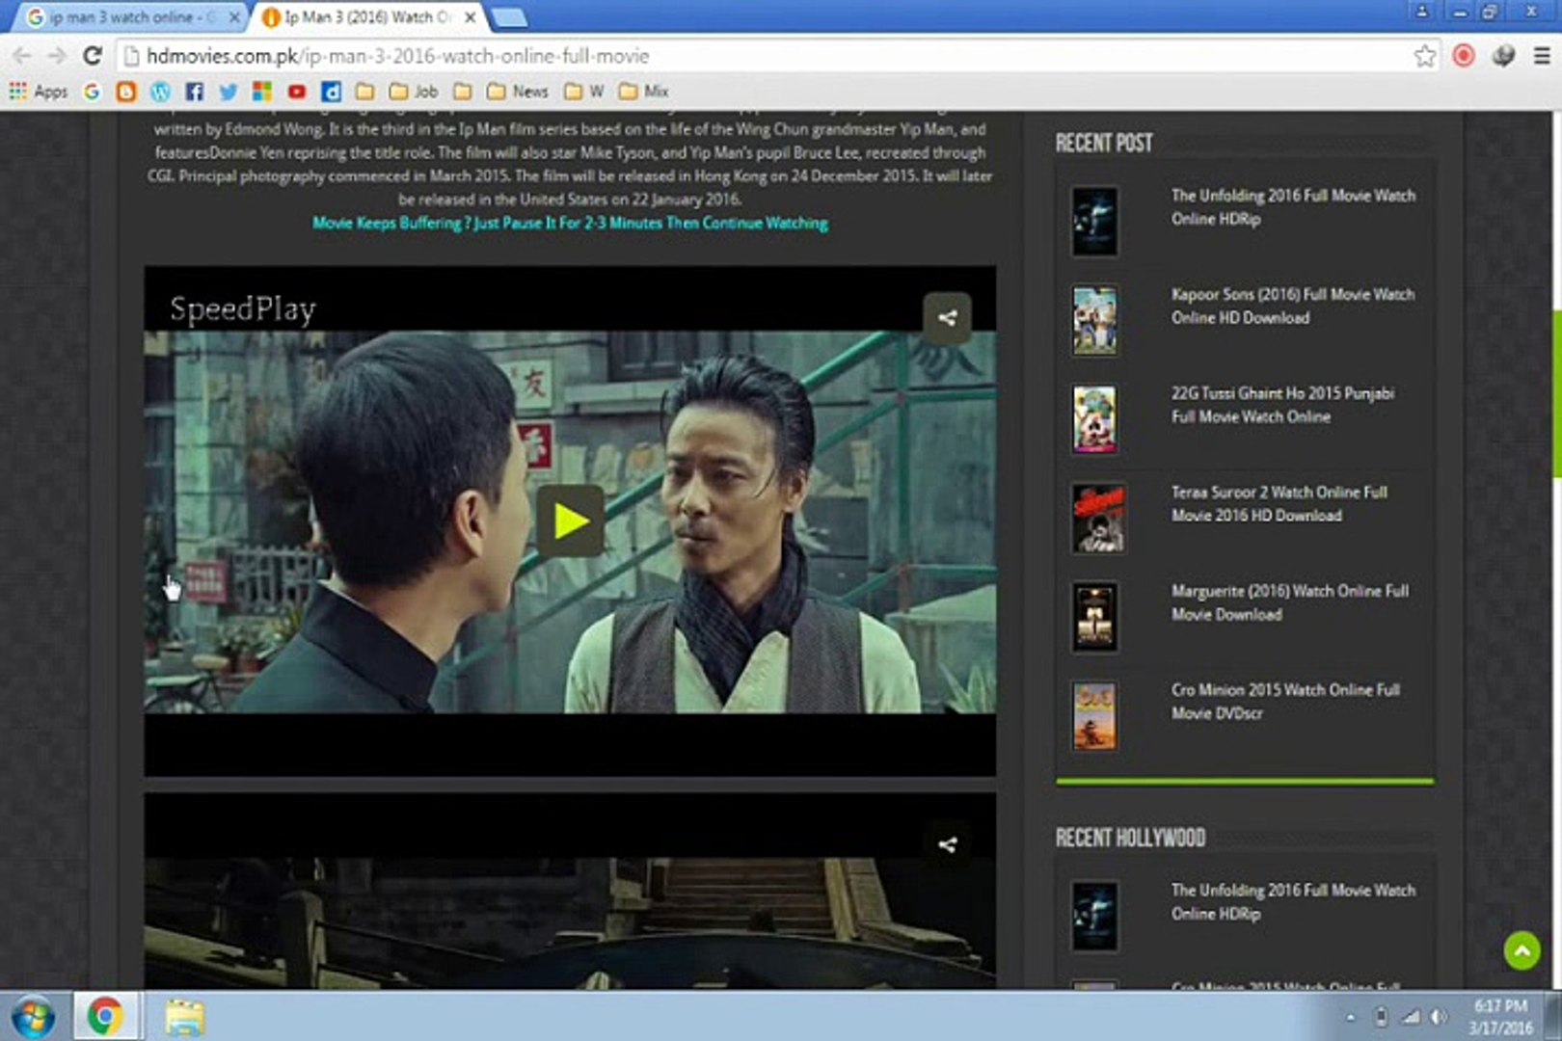Click 'Movie Keeps Buffering?' notice text

(x=570, y=223)
